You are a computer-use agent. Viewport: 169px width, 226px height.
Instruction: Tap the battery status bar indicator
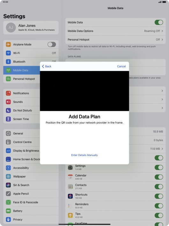tap(164, 2)
